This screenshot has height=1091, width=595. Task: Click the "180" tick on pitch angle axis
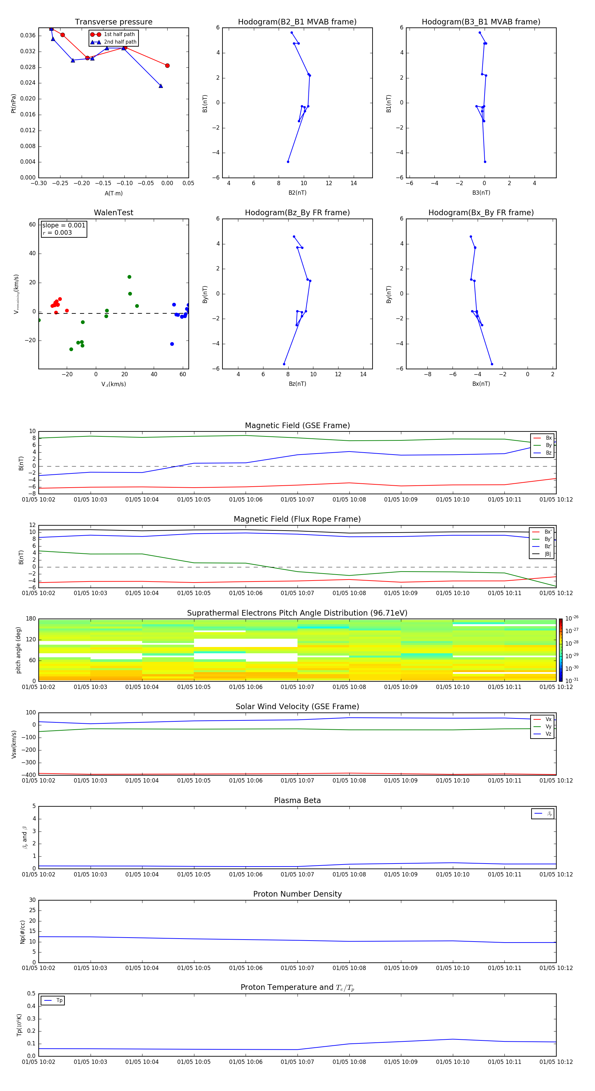pos(31,619)
